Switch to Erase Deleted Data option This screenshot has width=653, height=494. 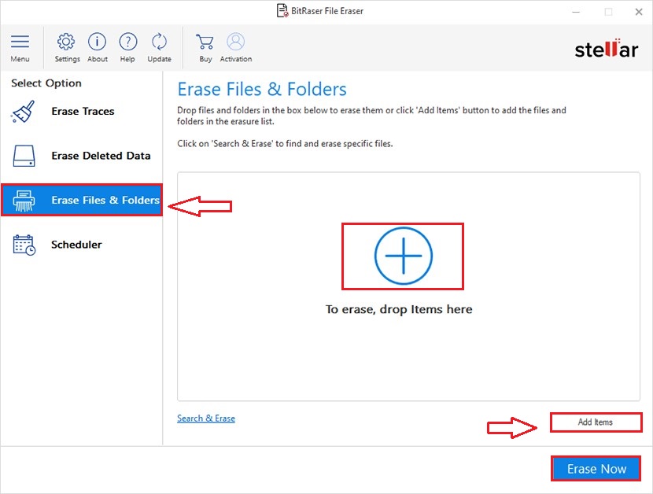(x=101, y=156)
